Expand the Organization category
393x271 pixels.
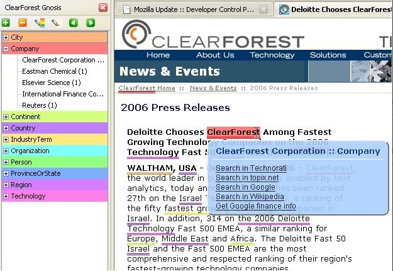pos(6,151)
